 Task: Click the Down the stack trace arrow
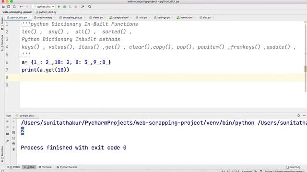pyautogui.click(x=14, y=127)
